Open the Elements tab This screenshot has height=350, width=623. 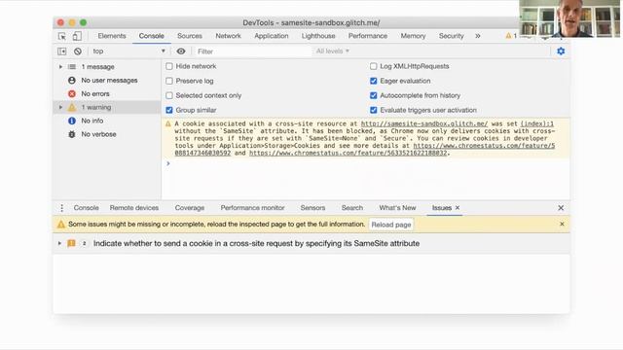[112, 36]
